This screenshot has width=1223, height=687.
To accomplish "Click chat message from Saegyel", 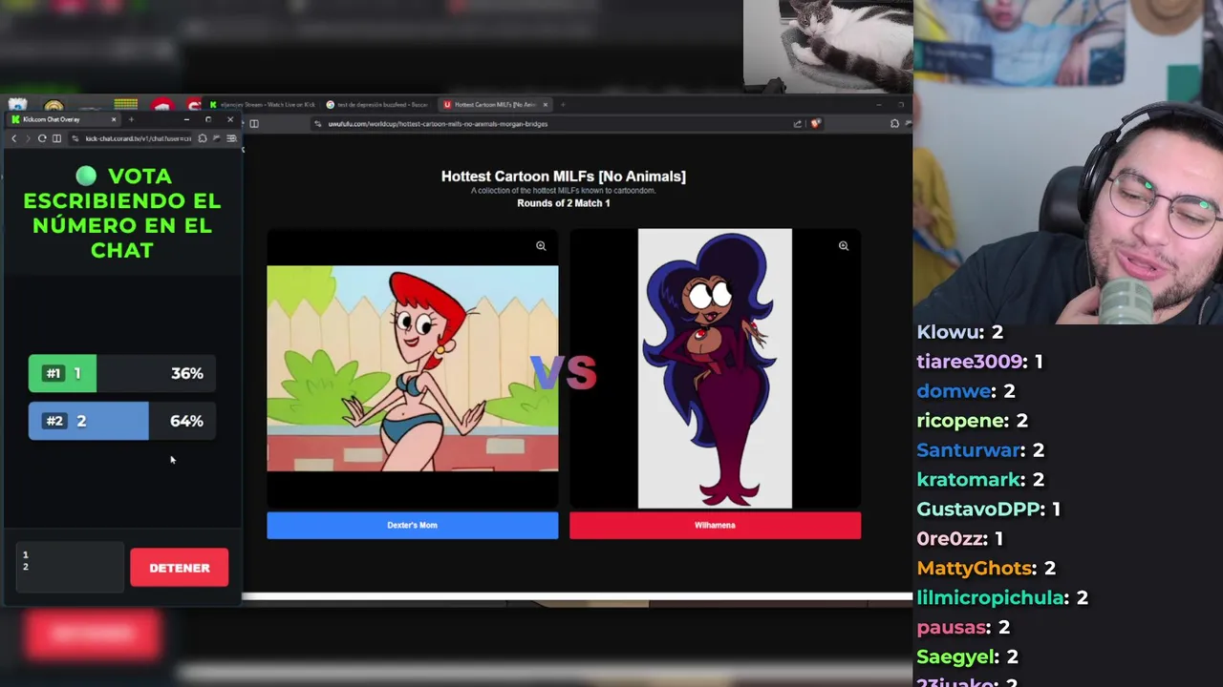I will [968, 657].
